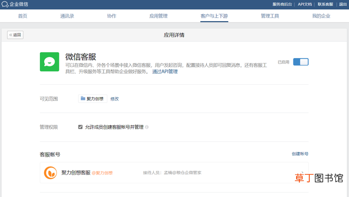Expand the 聚力创想客服 row arrow
The image size is (349, 197).
tap(302, 173)
